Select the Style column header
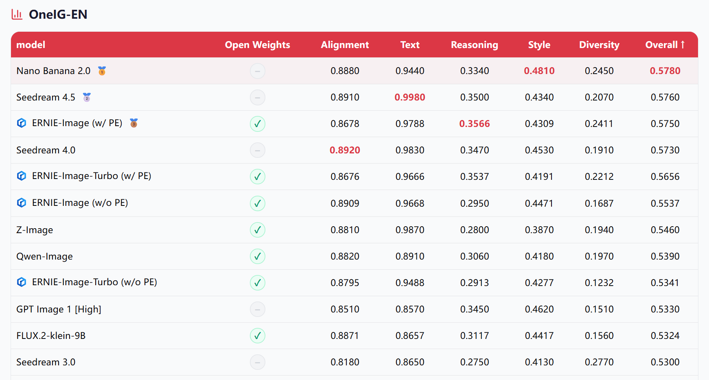Viewport: 709px width, 380px height. [539, 45]
